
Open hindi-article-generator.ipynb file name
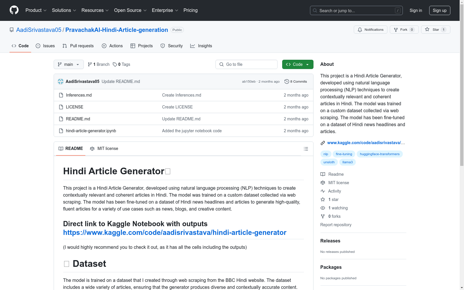click(x=91, y=131)
